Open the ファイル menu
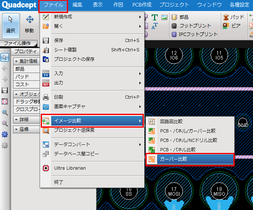Image resolution: width=253 pixels, height=210 pixels. [53, 5]
